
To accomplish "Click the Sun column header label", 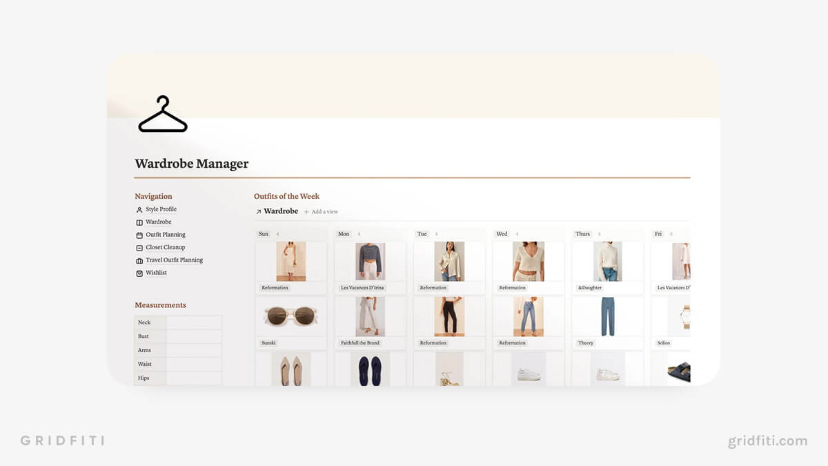I will [263, 234].
